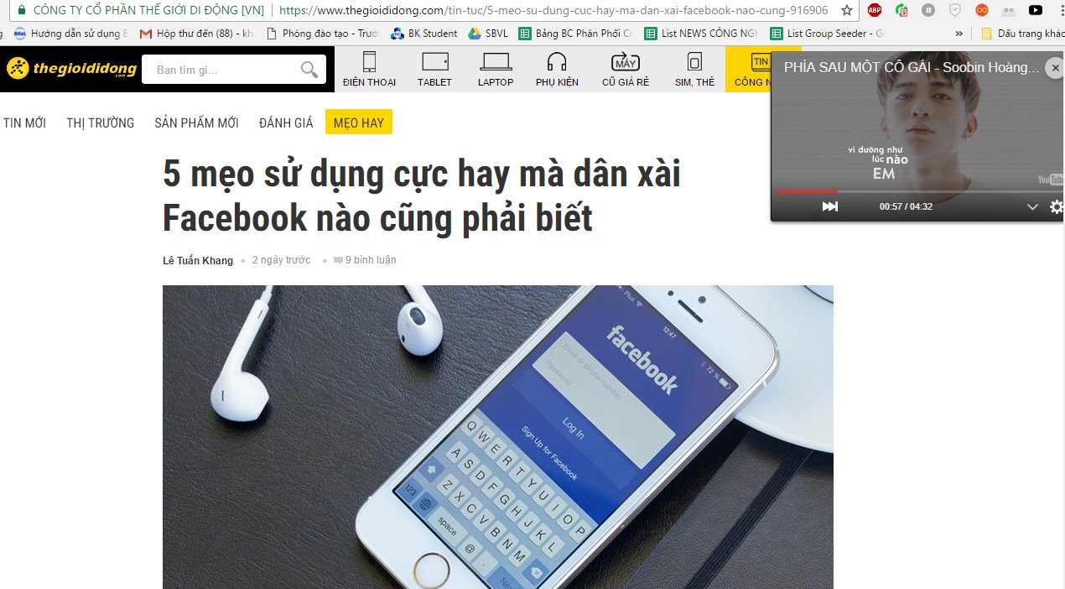Open the TABLET category
The height and width of the screenshot is (589, 1065).
pyautogui.click(x=434, y=69)
